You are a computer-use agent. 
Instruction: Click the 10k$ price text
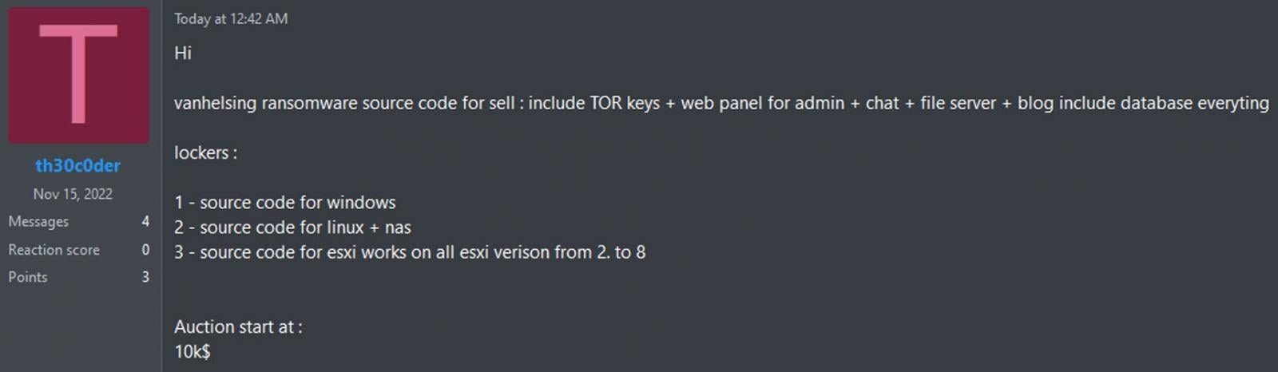tap(192, 352)
